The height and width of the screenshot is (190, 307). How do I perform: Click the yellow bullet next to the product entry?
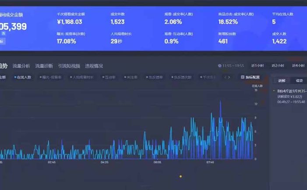(x=274, y=91)
